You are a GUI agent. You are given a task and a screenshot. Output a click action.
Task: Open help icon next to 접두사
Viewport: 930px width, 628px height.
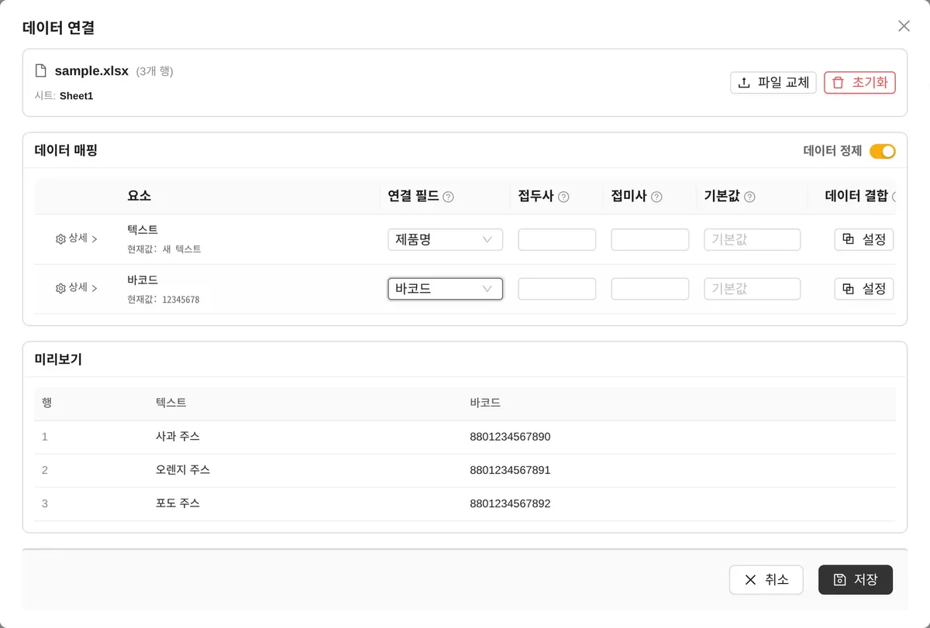click(563, 197)
